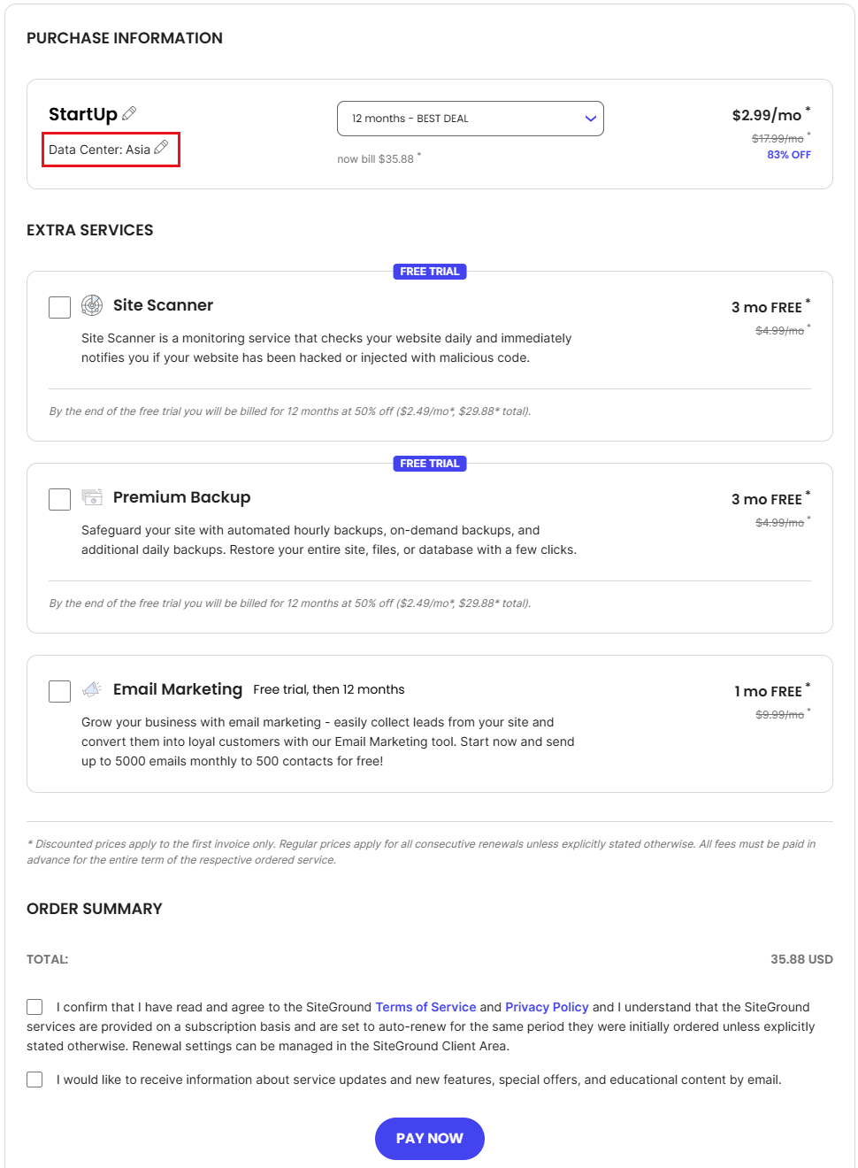Tick the Terms of Service agreement checkbox
The height and width of the screenshot is (1168, 858).
pyautogui.click(x=34, y=1007)
